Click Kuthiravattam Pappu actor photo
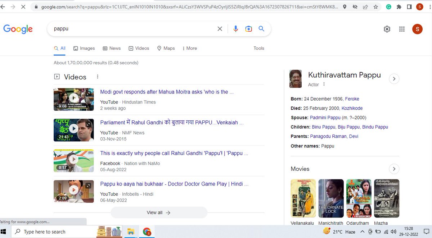Image resolution: width=432 pixels, height=238 pixels. click(x=296, y=79)
